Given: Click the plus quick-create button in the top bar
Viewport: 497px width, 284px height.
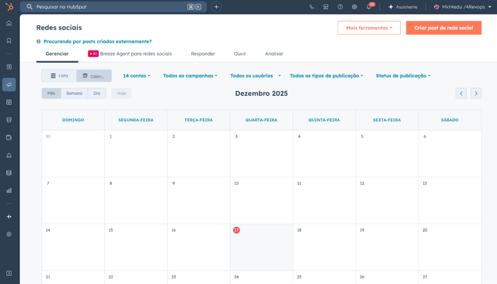Looking at the screenshot, I should [x=216, y=7].
